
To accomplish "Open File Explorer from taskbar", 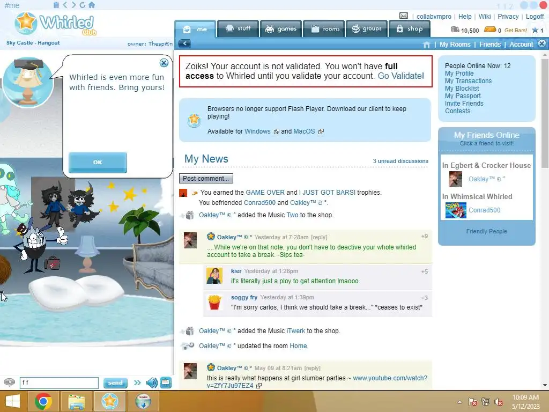I will click(76, 401).
